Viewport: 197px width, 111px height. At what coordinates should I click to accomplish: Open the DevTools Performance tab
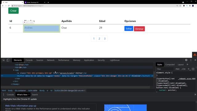click(64, 60)
